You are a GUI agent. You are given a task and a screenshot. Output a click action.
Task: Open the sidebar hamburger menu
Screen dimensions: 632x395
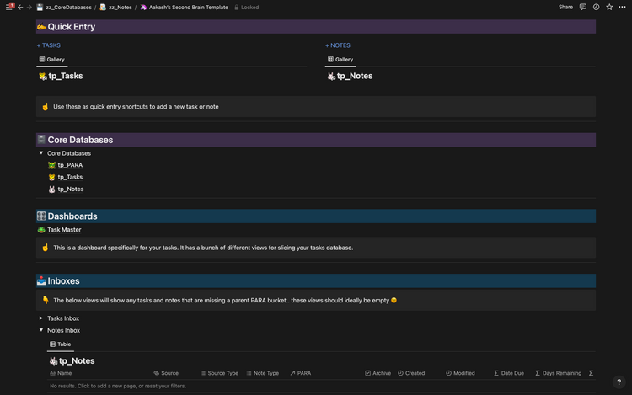coord(9,8)
